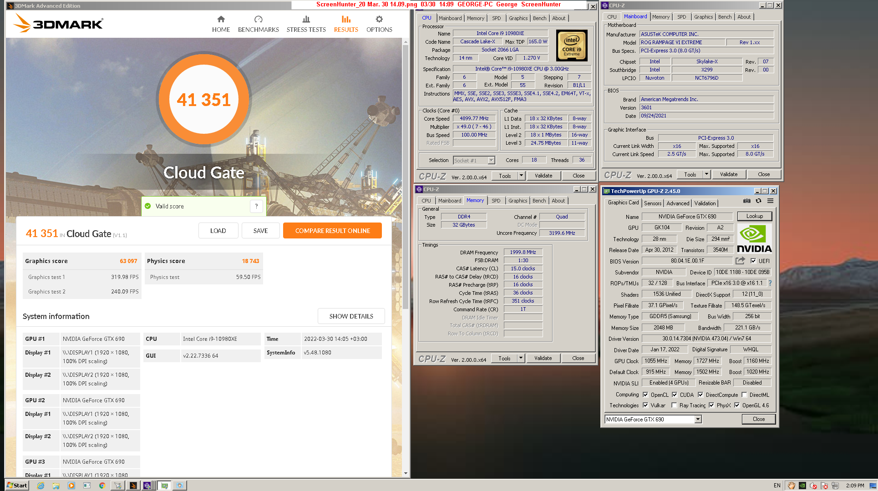The width and height of the screenshot is (878, 491).
Task: Export BIOS with the share arrow icon
Action: (x=740, y=261)
